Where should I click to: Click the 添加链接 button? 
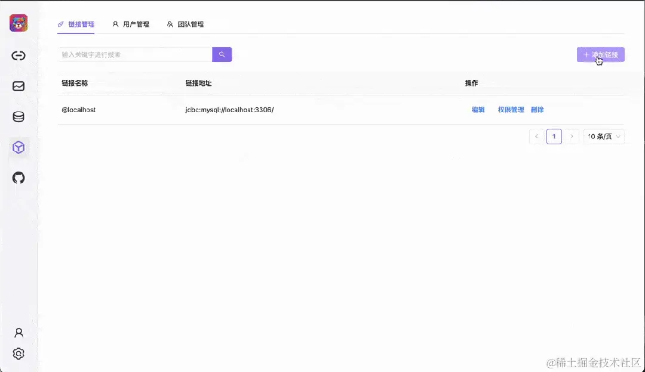tap(600, 54)
